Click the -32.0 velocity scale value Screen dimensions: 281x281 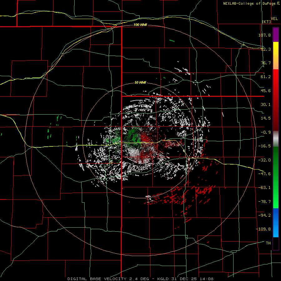264,160
